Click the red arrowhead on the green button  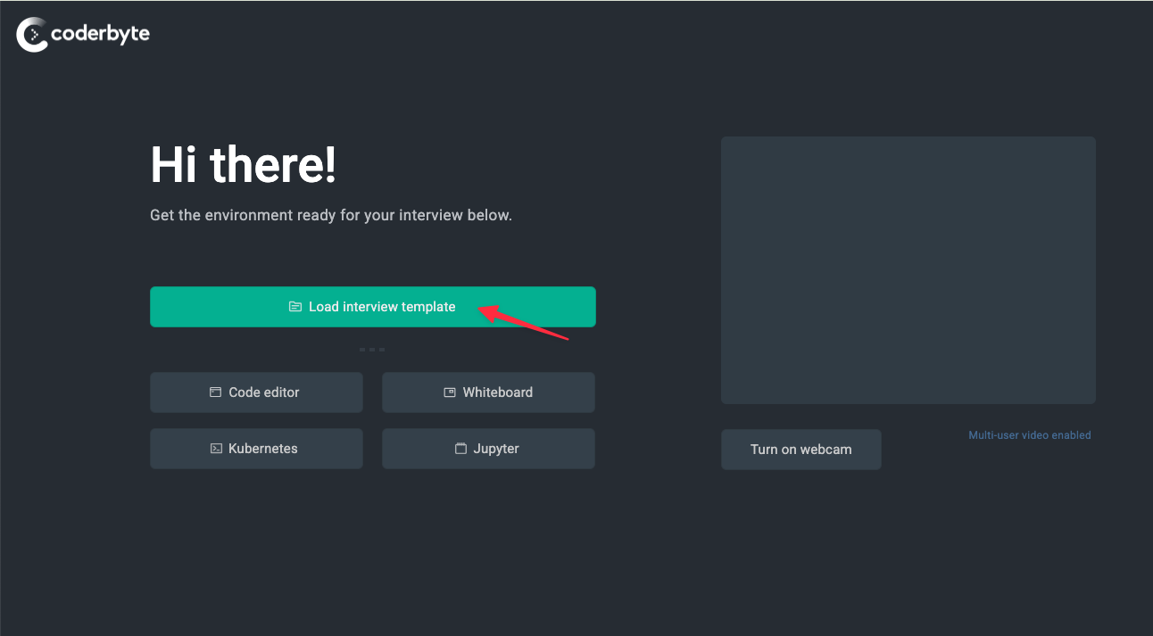486,311
